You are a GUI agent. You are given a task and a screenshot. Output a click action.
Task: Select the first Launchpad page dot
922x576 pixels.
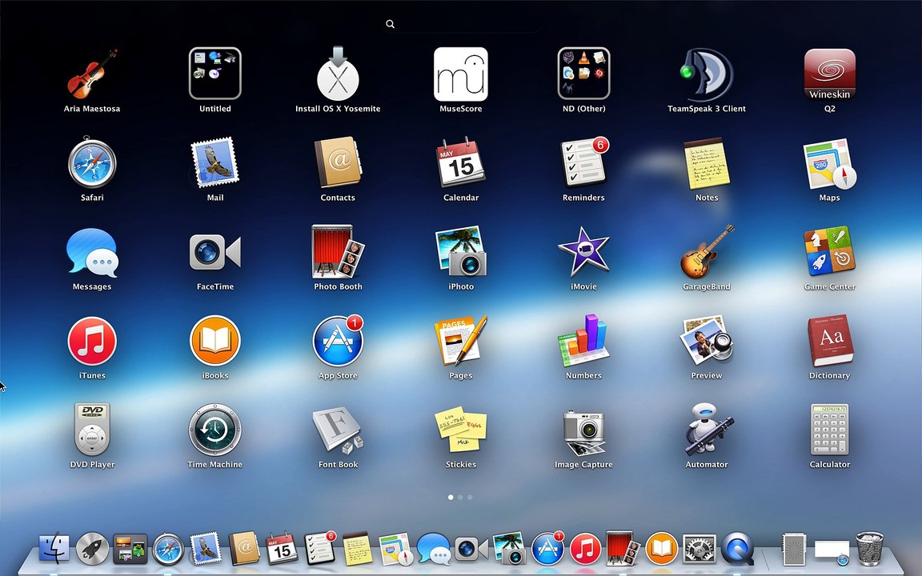451,498
